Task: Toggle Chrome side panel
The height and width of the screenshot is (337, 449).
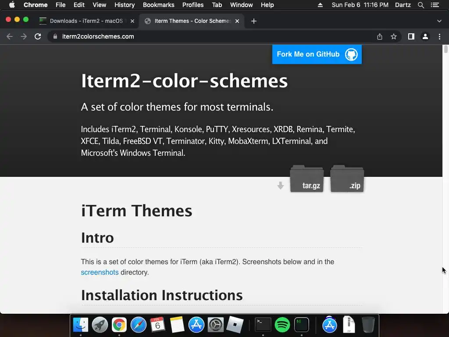Action: pos(411,36)
